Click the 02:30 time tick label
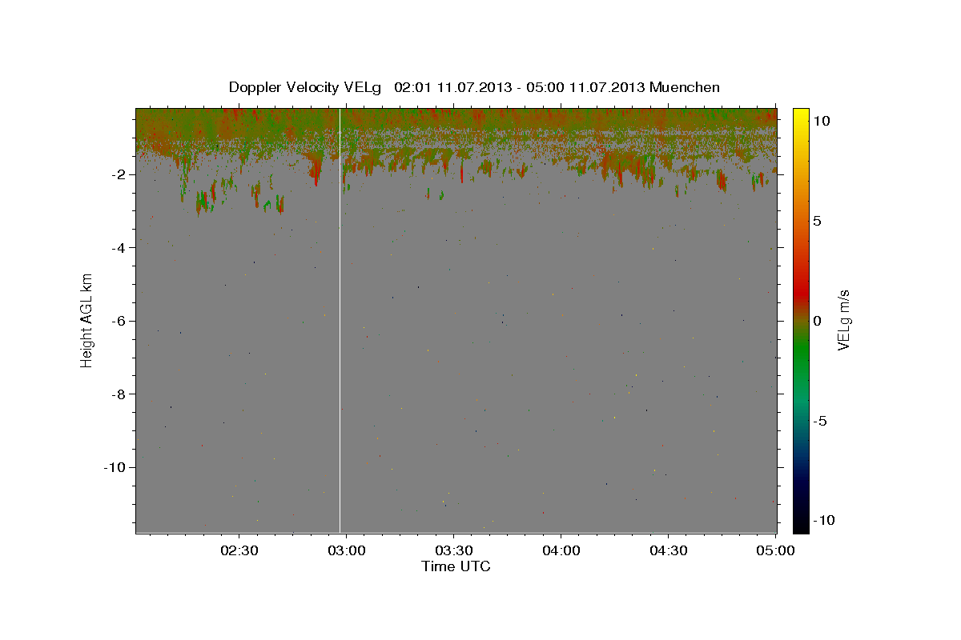The height and width of the screenshot is (640, 961). click(x=239, y=551)
